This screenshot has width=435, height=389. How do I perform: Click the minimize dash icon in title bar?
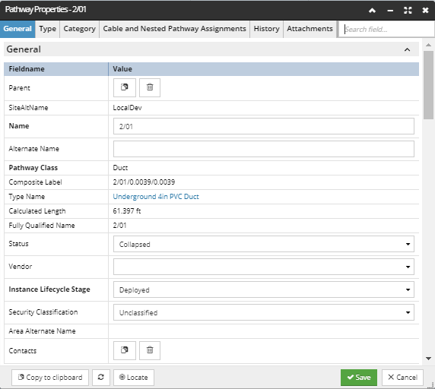pos(390,11)
